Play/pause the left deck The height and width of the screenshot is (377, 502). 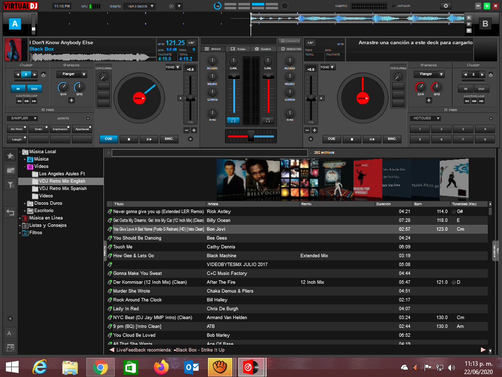coord(149,139)
